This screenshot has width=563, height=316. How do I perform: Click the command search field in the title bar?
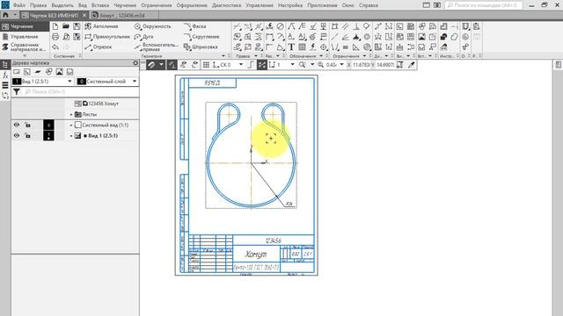[x=484, y=5]
